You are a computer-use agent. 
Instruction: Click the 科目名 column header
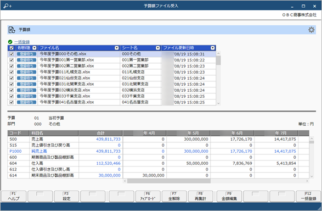tap(54, 133)
